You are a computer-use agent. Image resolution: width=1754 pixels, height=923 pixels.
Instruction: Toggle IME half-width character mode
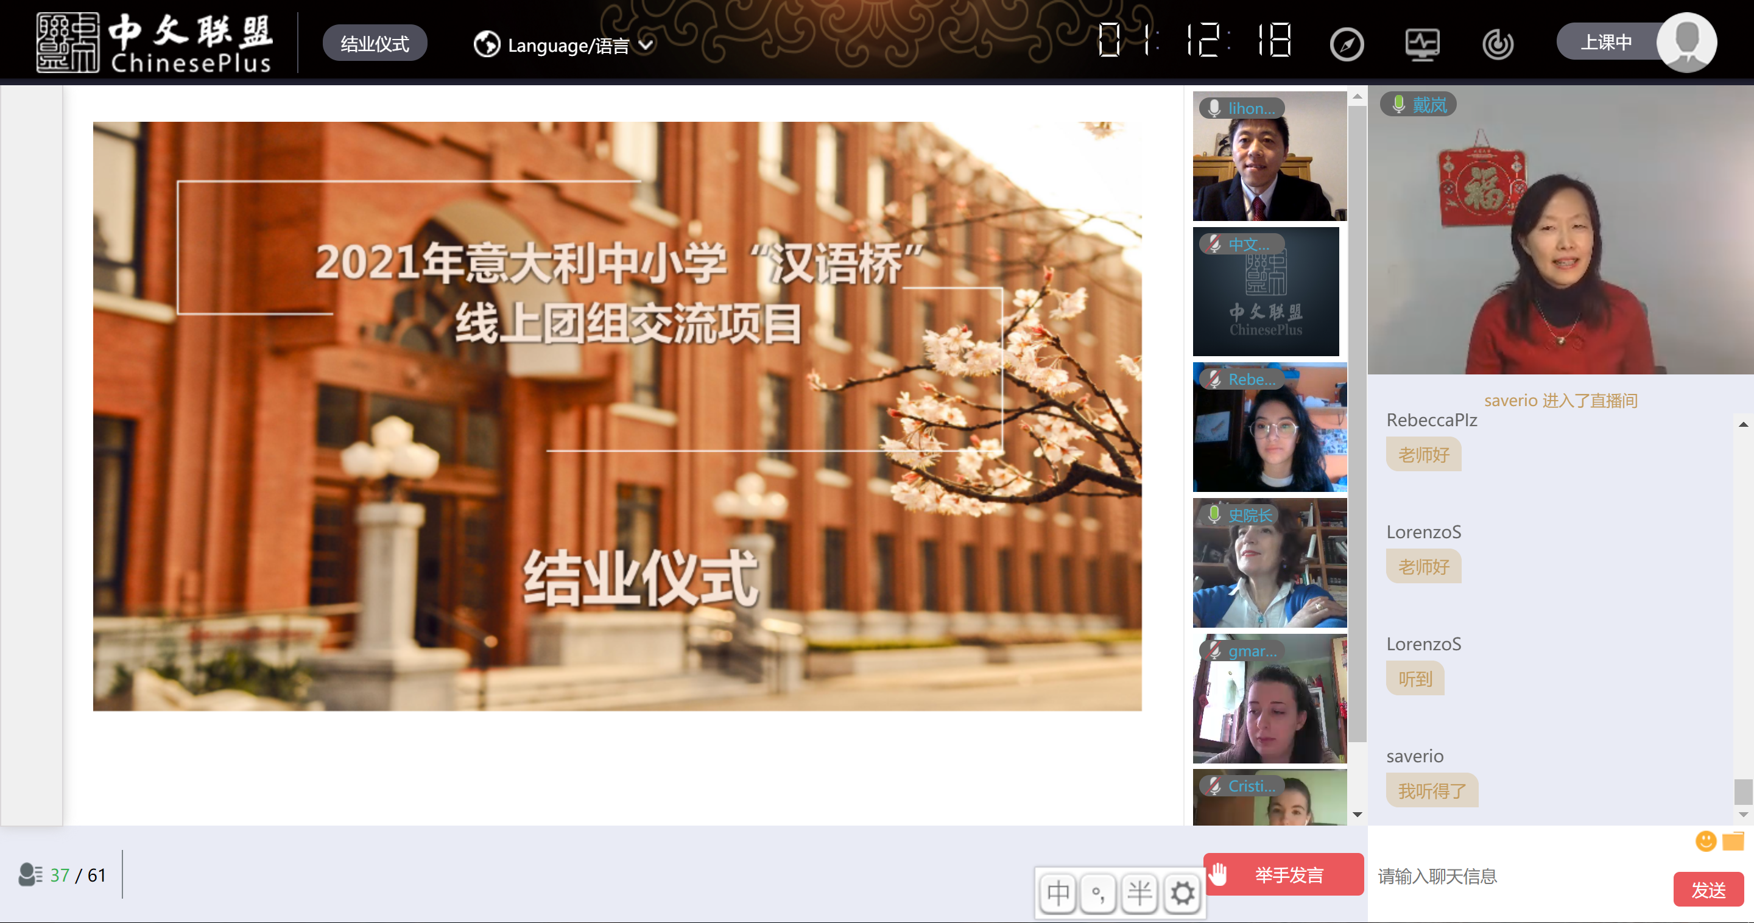point(1140,893)
